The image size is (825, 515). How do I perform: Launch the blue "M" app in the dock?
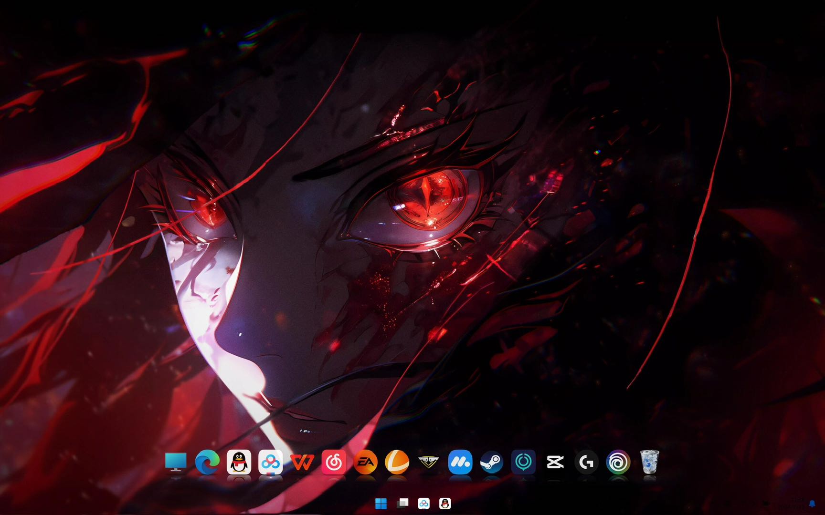(x=460, y=462)
